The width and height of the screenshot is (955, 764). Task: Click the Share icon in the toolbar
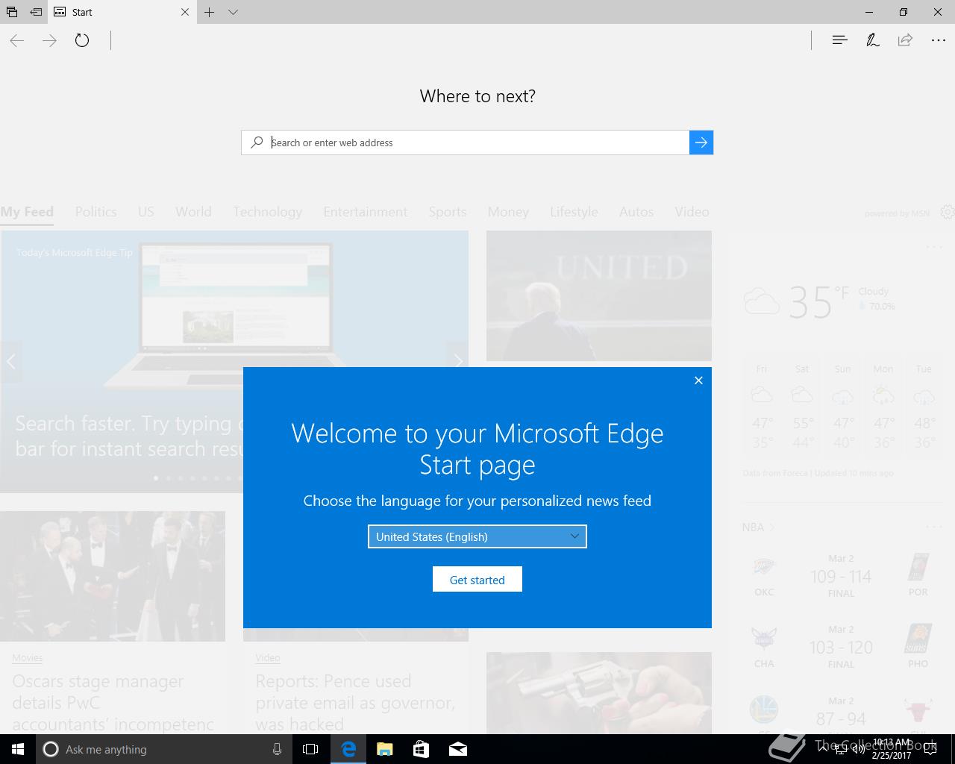point(905,40)
